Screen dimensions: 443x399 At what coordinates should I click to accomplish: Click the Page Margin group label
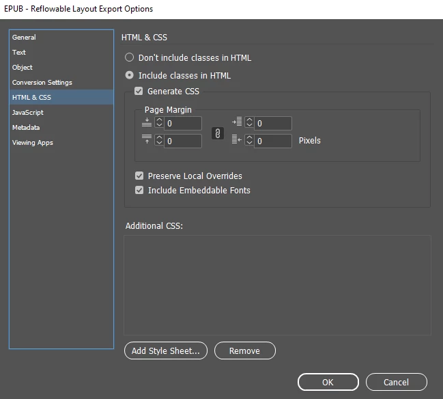click(x=168, y=109)
